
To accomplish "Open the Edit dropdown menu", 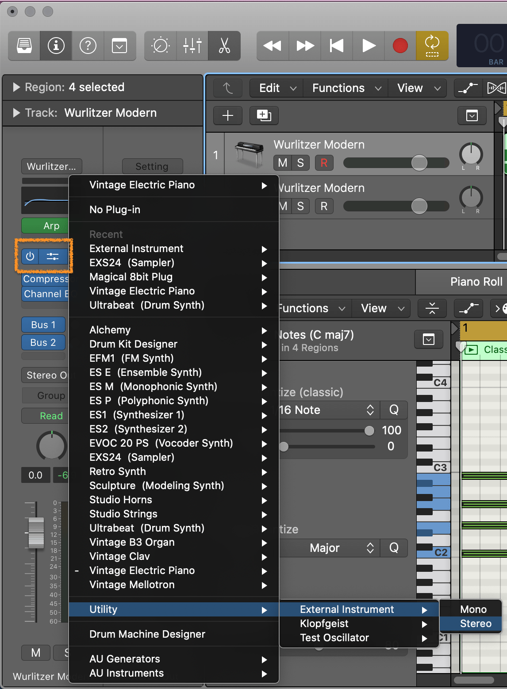I will [277, 88].
